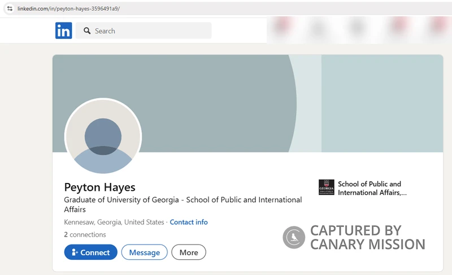452x275 pixels.
Task: Focus the LinkedIn Search input field
Action: (x=144, y=30)
